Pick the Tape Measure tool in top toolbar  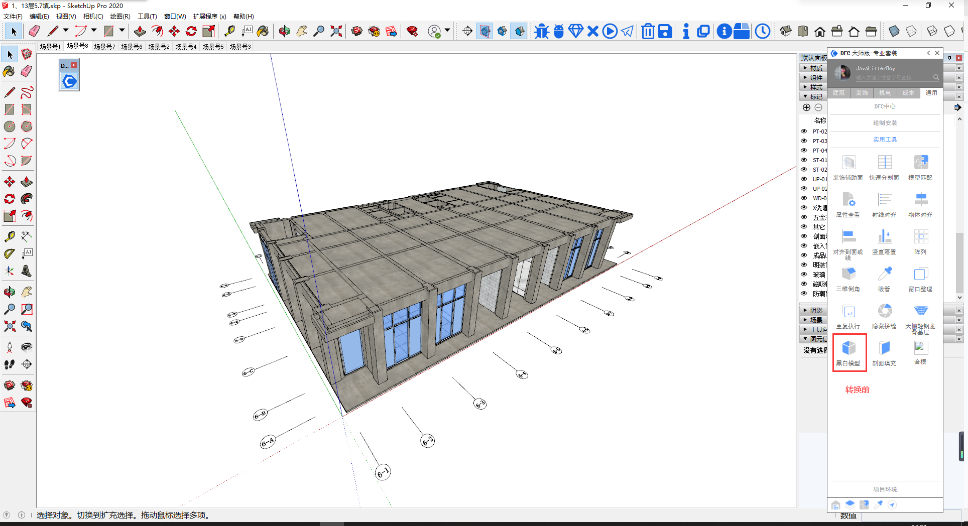(229, 32)
